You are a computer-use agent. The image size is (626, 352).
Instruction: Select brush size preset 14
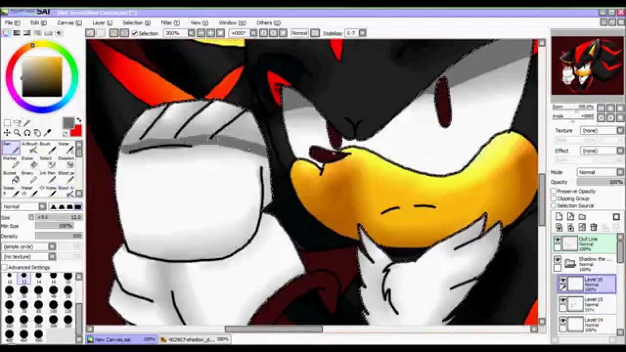point(39,278)
